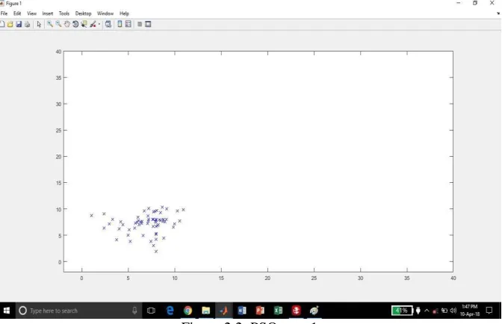Screen dimensions: 502x324
Task: Select the Zoom In magnifier tool
Action: (50, 24)
